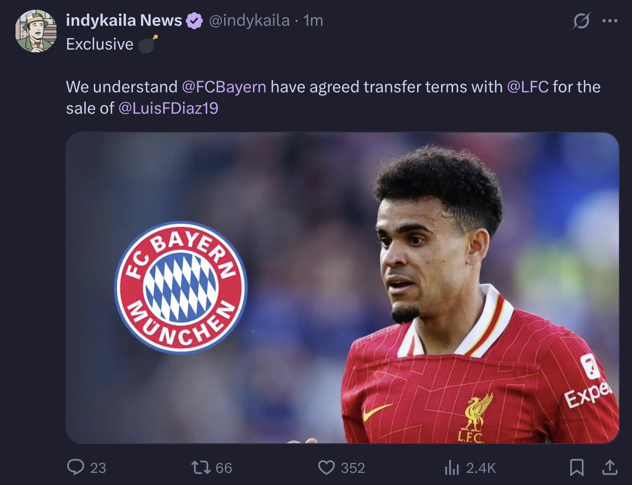
Task: Click the indykaila News display name
Action: 124,20
